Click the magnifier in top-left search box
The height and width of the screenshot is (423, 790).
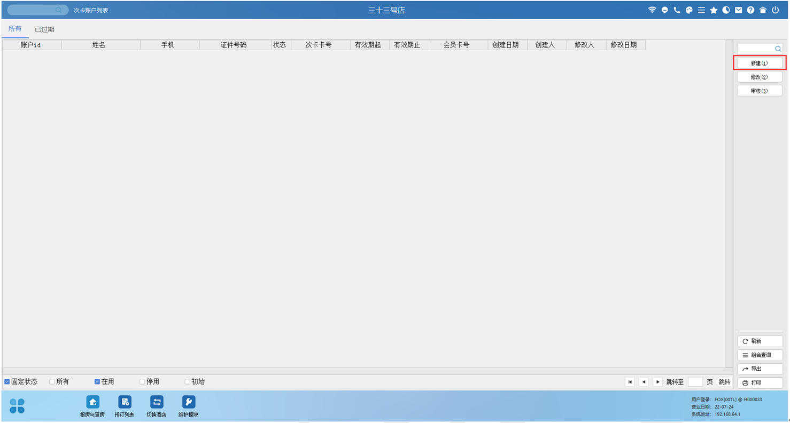coord(59,10)
